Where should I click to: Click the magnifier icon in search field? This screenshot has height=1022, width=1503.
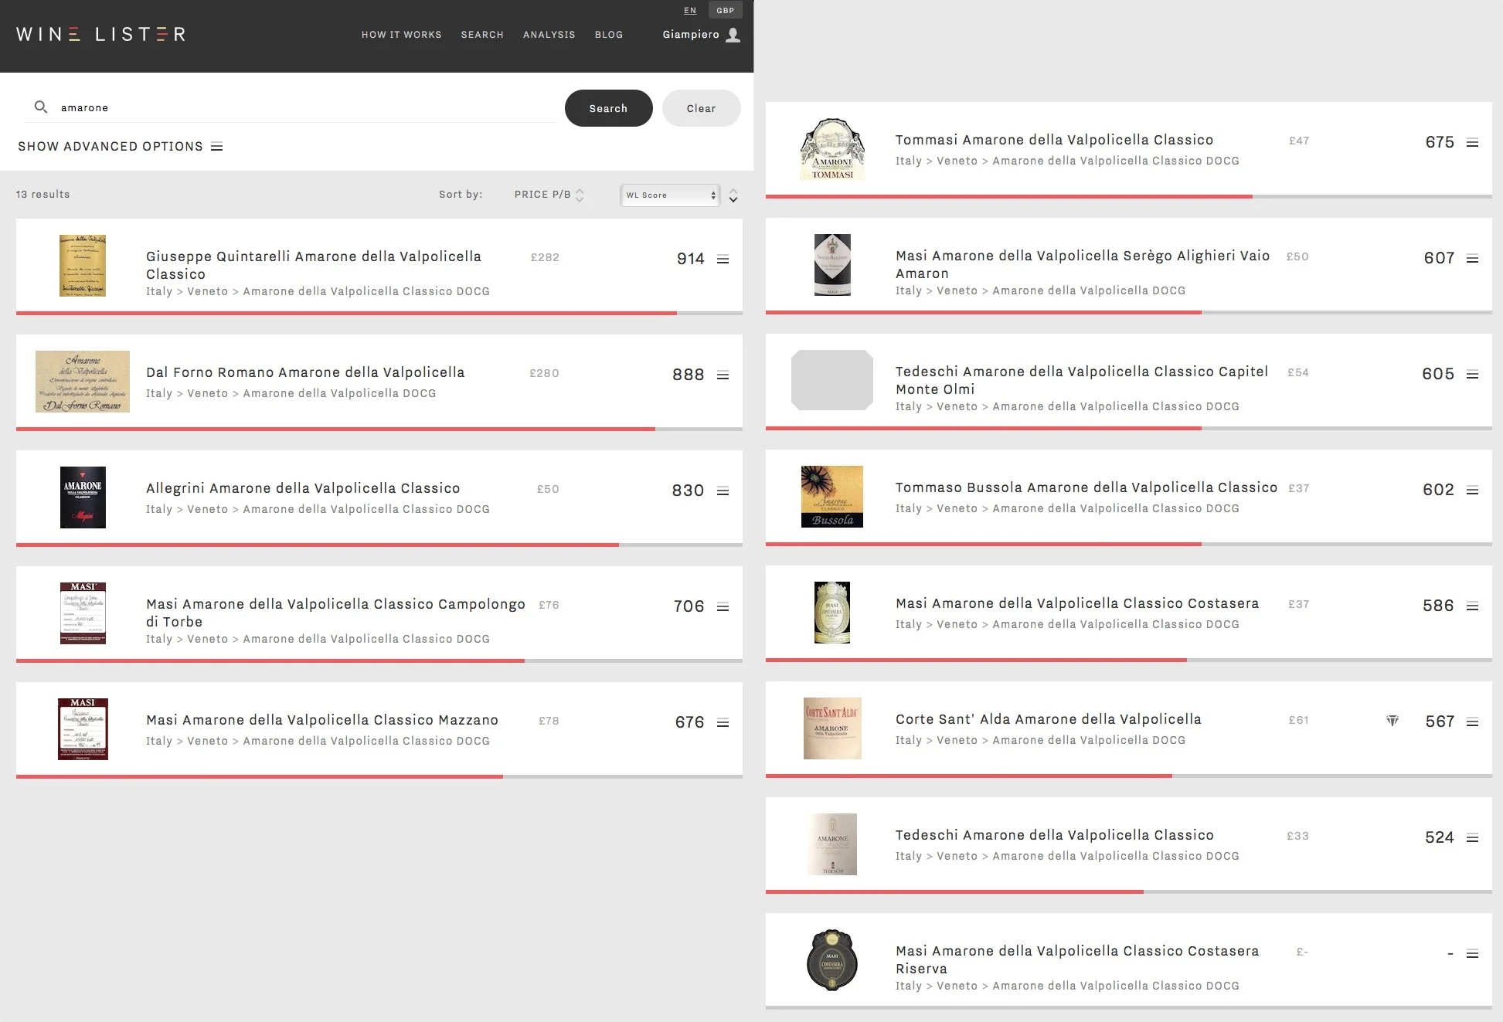point(41,107)
